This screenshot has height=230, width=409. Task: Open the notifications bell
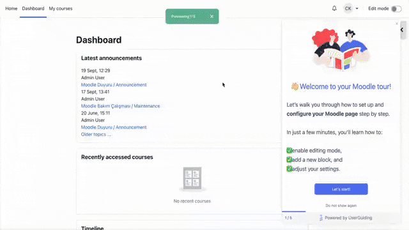tap(334, 8)
